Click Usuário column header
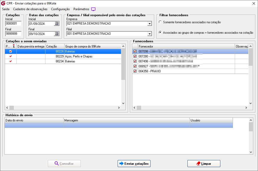The image size is (258, 171). [211, 120]
